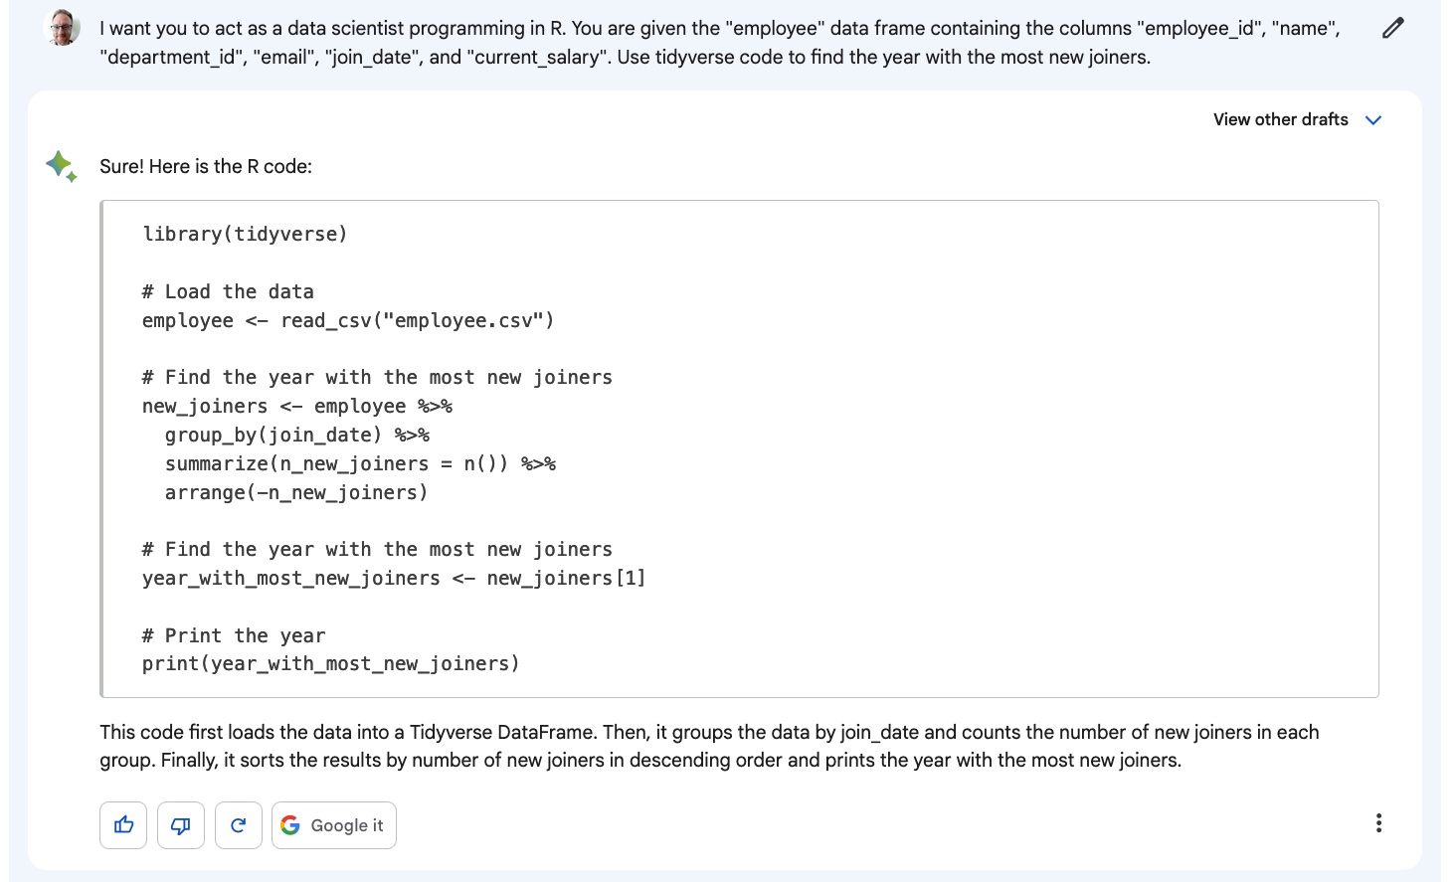Give the response a thumbs down

pyautogui.click(x=181, y=825)
